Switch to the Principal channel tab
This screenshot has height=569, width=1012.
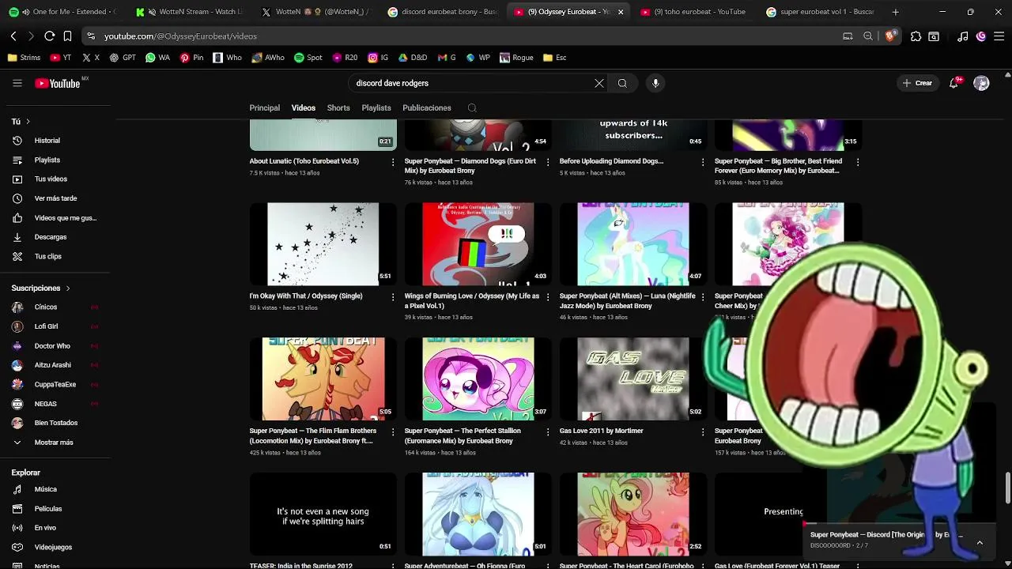[x=265, y=107]
